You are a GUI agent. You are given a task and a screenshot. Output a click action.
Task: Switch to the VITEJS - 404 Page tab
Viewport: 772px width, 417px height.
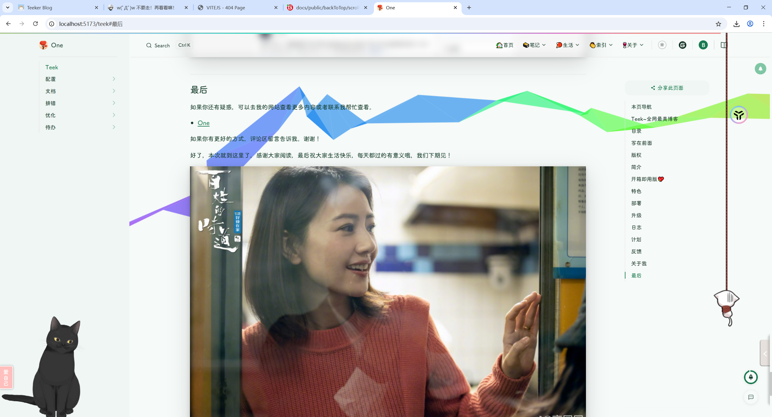tap(238, 8)
